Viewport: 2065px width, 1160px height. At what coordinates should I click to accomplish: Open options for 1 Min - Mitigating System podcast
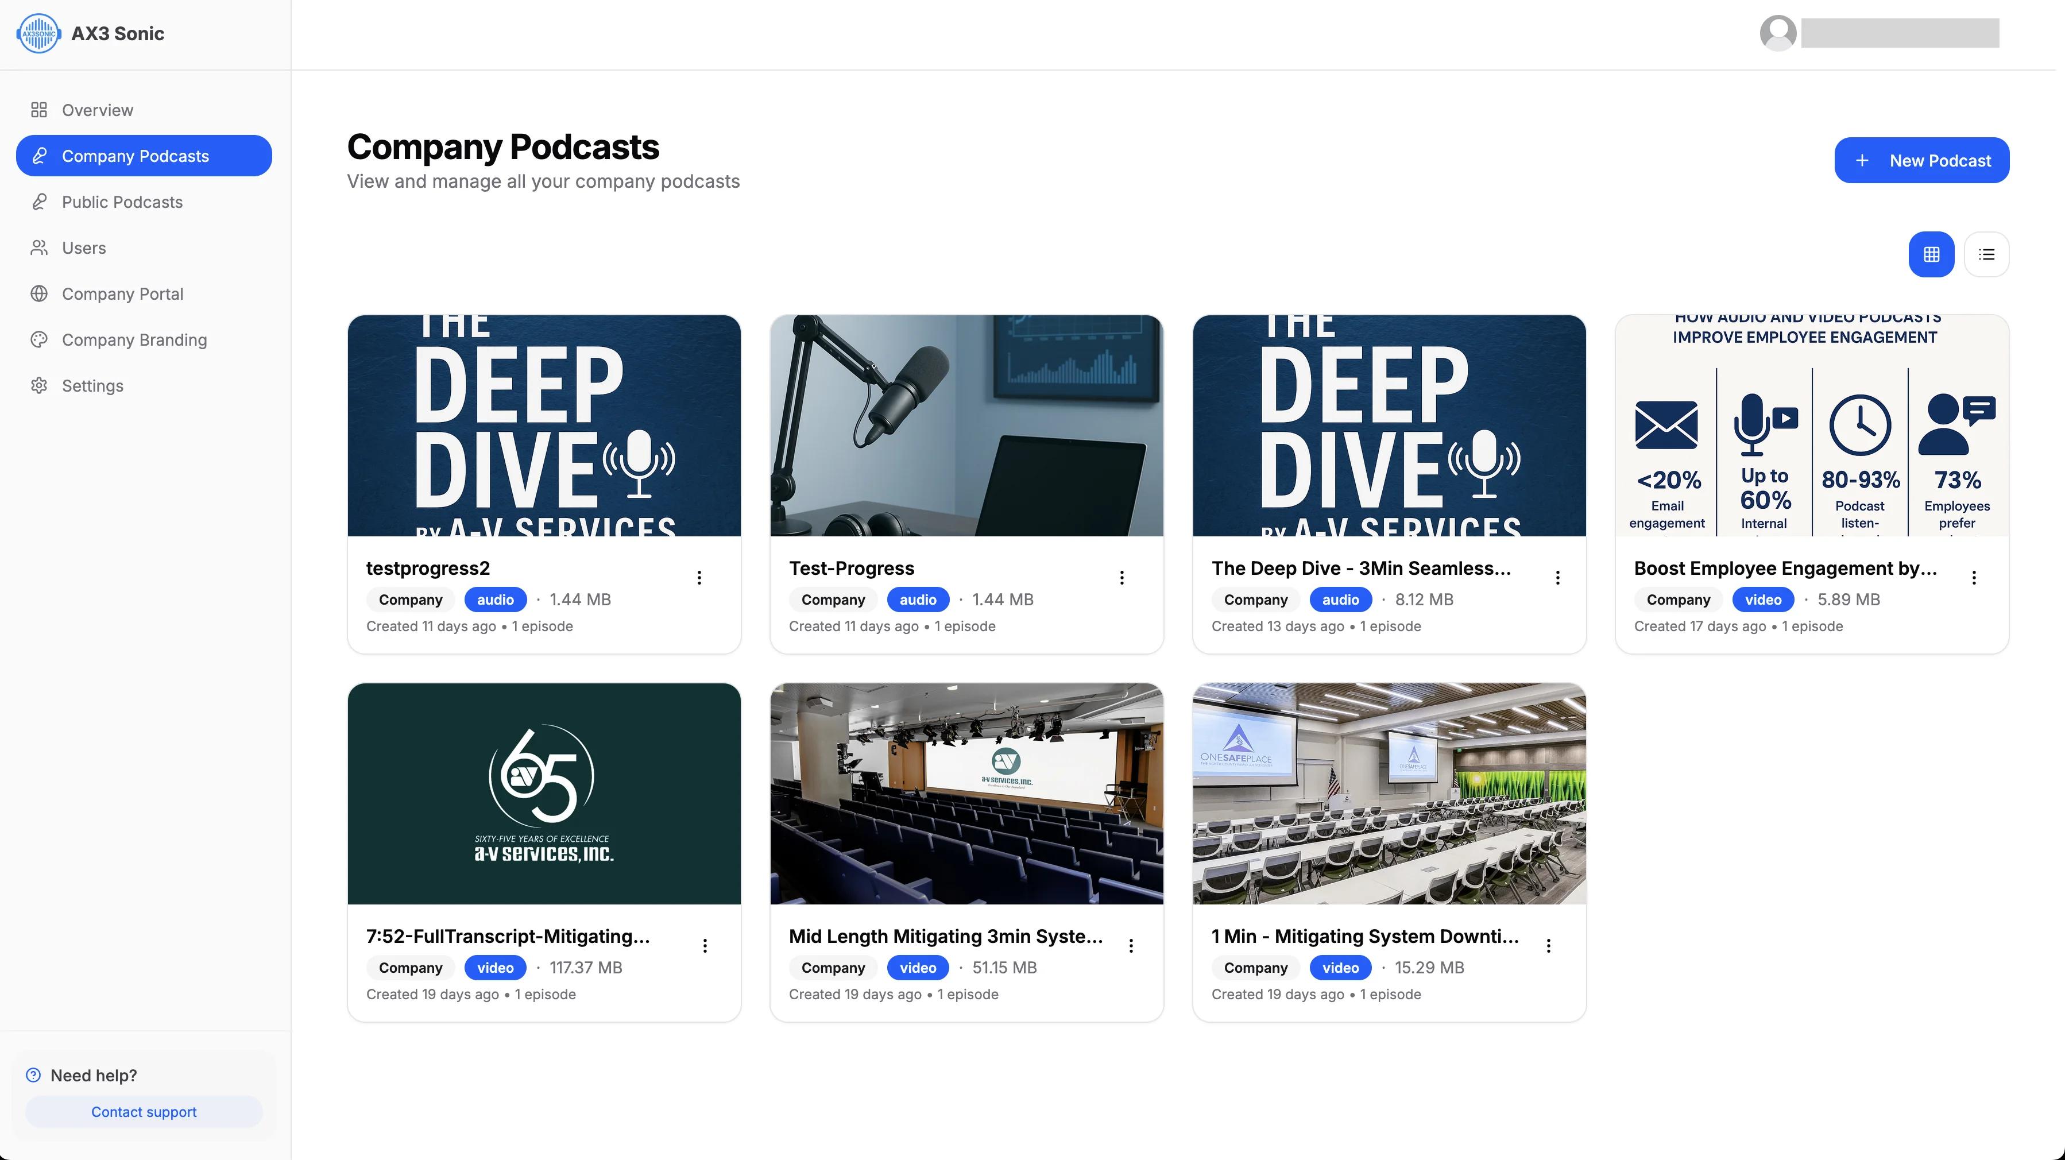tap(1548, 946)
